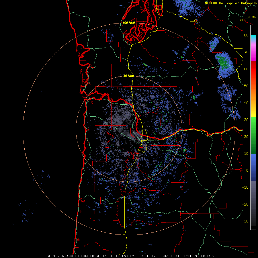
Task: Click the [dBZ] units label
Action: (244, 20)
